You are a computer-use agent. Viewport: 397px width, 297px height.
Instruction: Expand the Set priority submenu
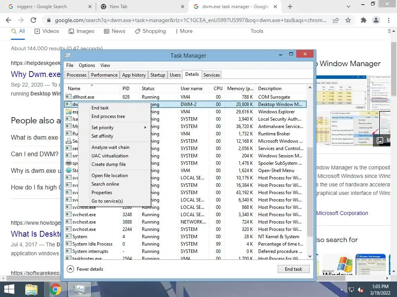[x=114, y=128]
